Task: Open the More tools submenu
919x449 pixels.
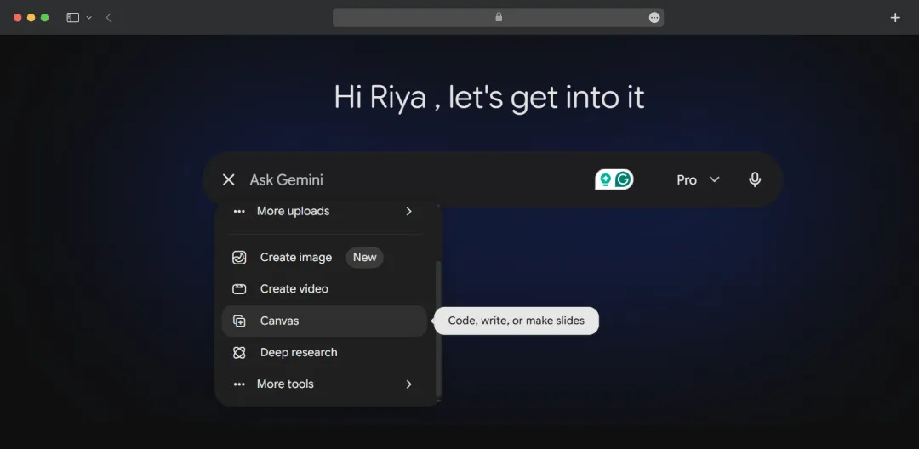Action: (324, 384)
